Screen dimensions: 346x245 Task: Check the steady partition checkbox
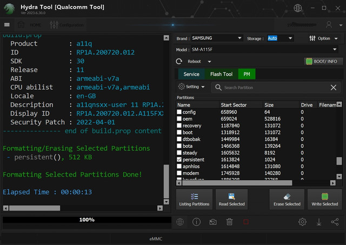[179, 153]
